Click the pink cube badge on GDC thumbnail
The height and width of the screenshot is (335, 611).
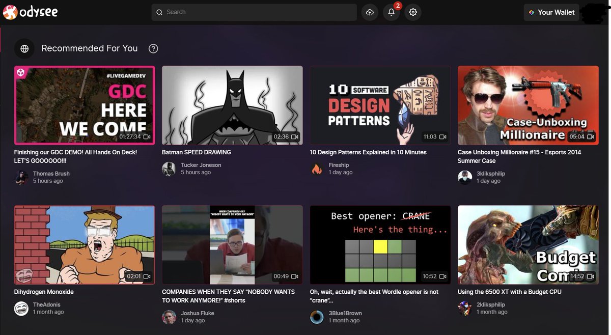pyautogui.click(x=21, y=73)
